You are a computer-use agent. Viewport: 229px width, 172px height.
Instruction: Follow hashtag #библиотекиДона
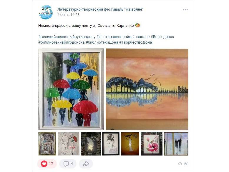(102, 42)
